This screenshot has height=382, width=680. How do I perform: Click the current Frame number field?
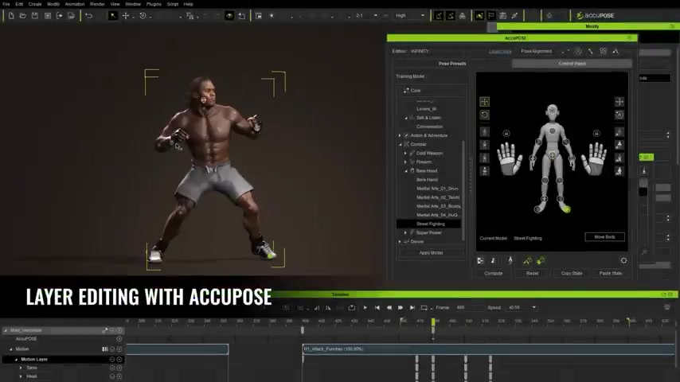[468, 307]
